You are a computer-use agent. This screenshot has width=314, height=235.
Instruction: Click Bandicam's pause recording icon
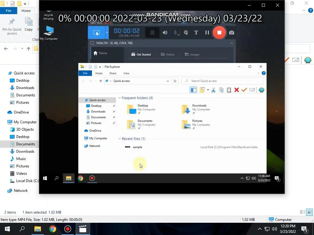pyautogui.click(x=207, y=32)
